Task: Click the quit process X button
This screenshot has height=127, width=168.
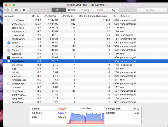Action: pyautogui.click(x=8, y=10)
